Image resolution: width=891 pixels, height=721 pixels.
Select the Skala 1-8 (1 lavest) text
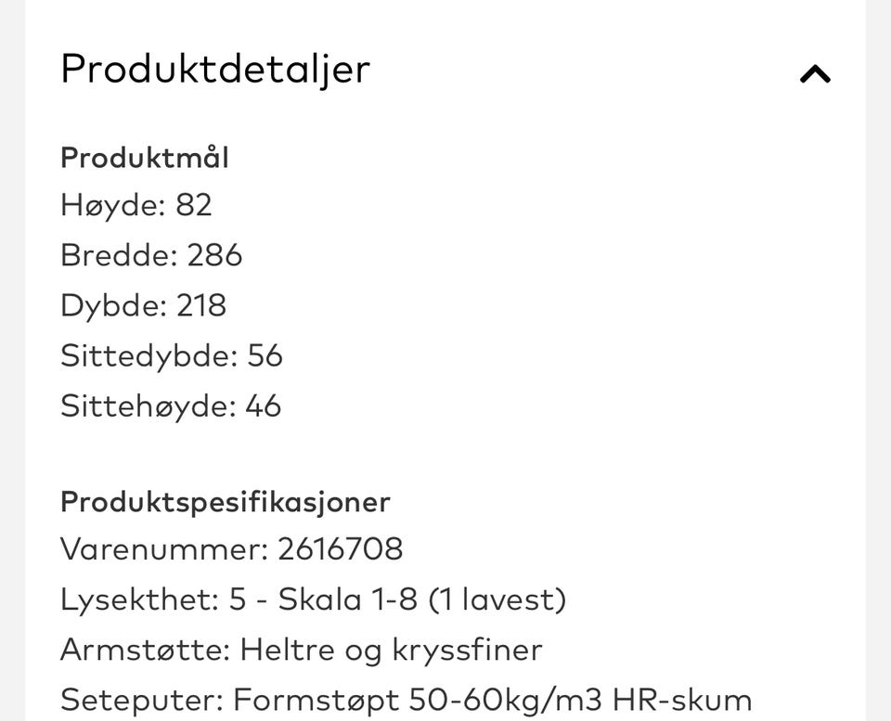pyautogui.click(x=421, y=600)
